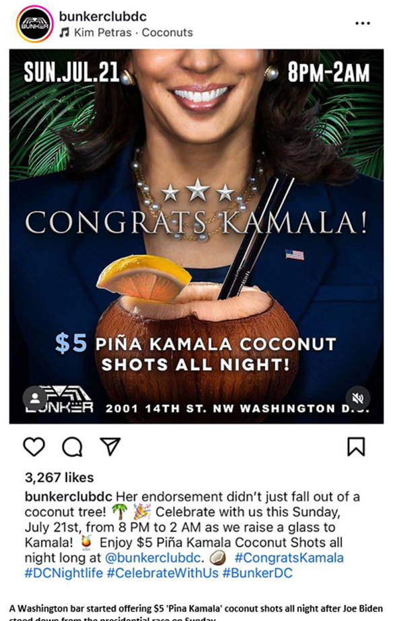393x621 pixels.
Task: Open the #CongratsKamala hashtag
Action: click(289, 558)
